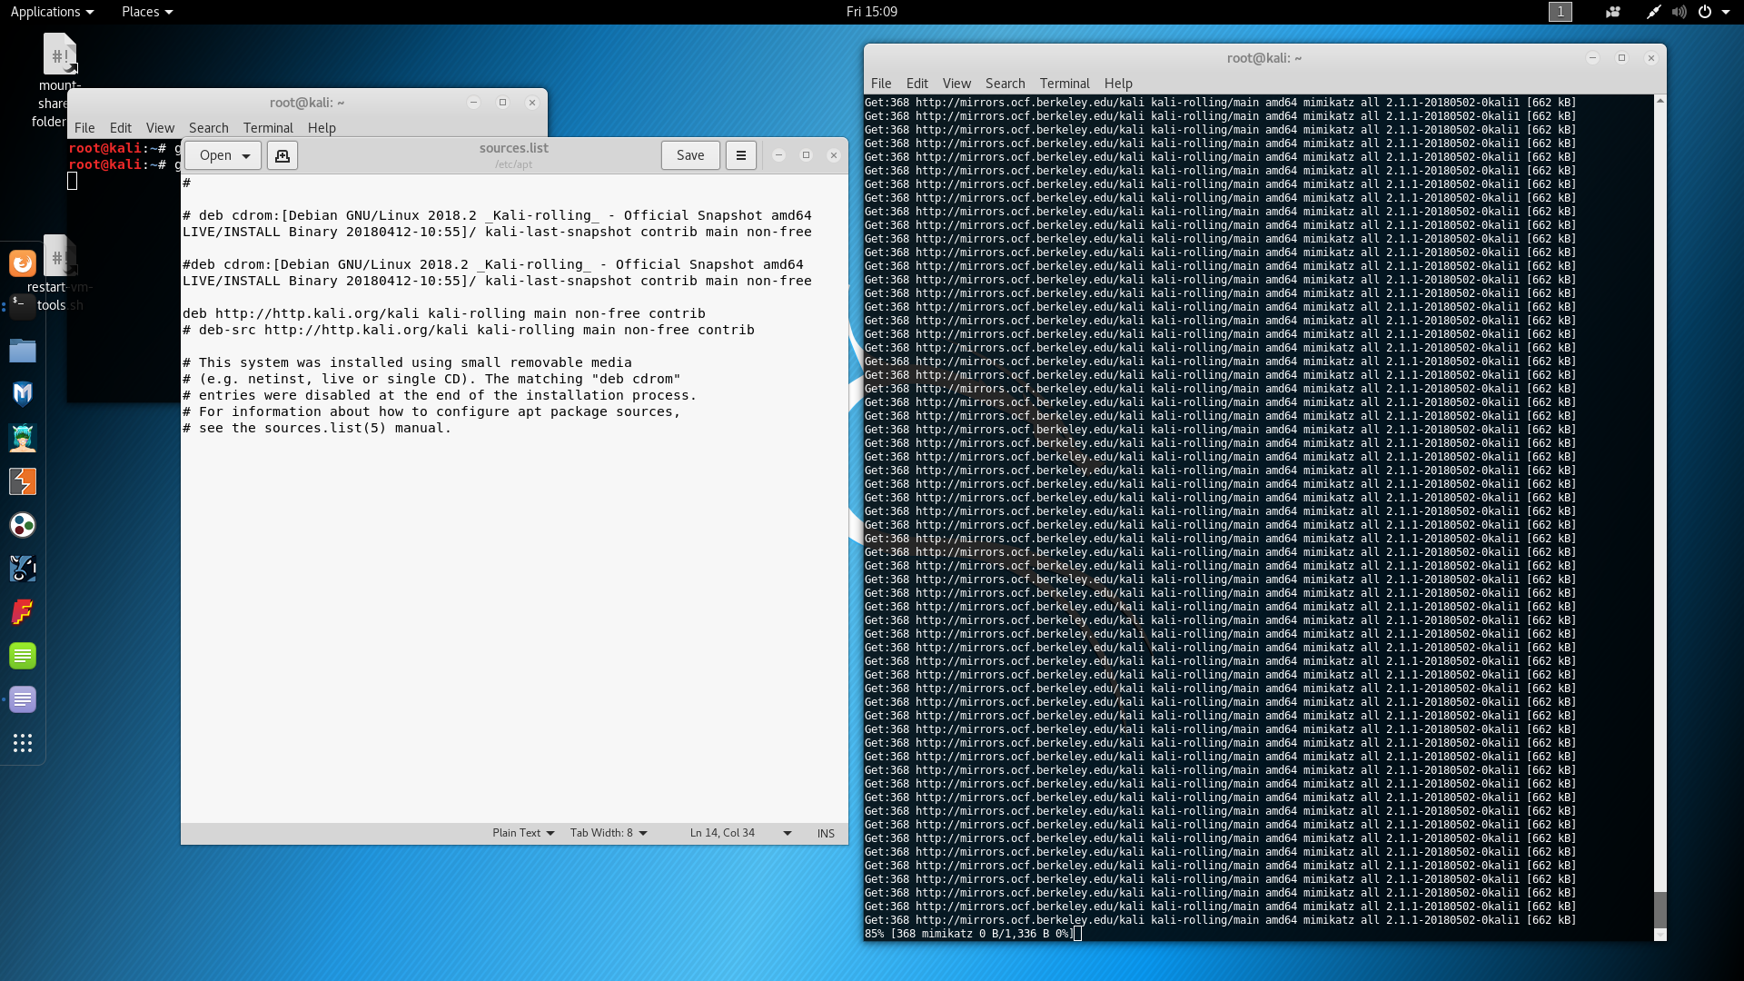1744x981 pixels.
Task: Open gedit hamburger menu
Action: [x=740, y=155]
